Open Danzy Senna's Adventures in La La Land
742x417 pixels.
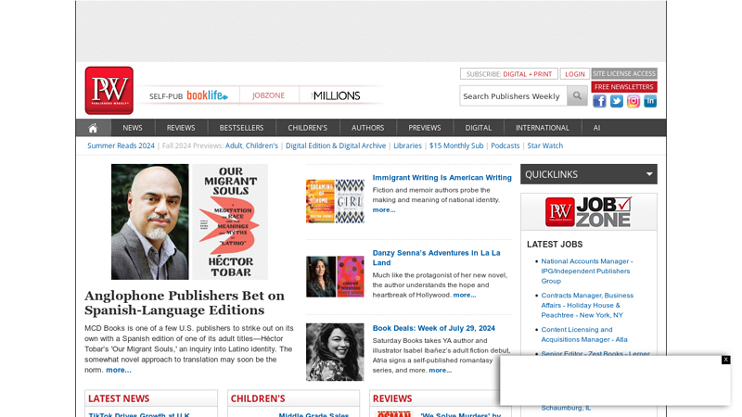(436, 258)
